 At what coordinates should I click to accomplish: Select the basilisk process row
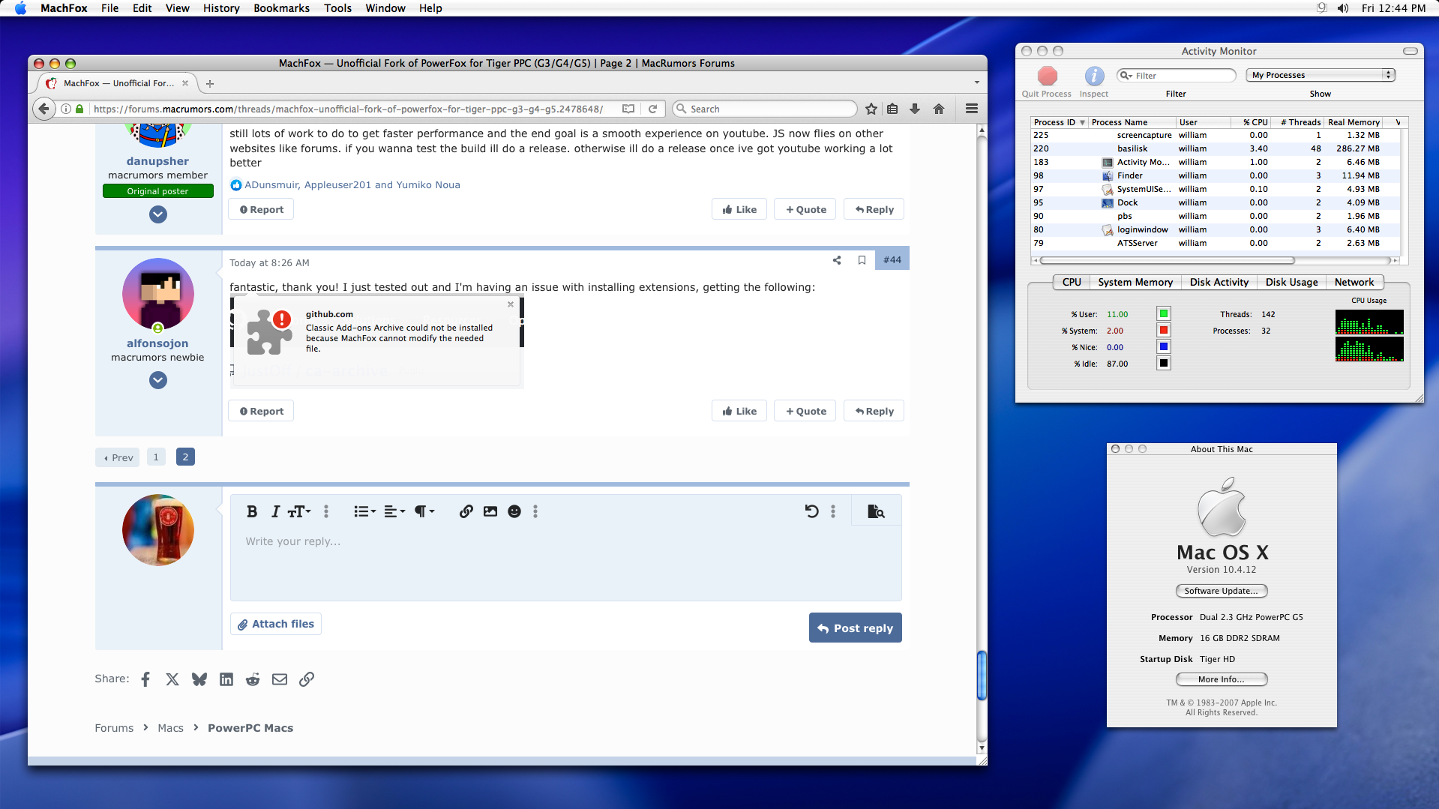point(1216,148)
